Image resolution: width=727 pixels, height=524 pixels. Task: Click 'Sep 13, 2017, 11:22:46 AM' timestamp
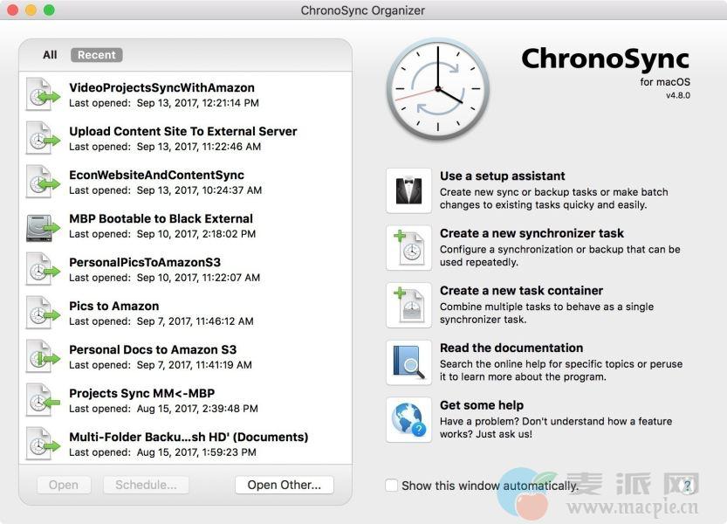click(199, 147)
